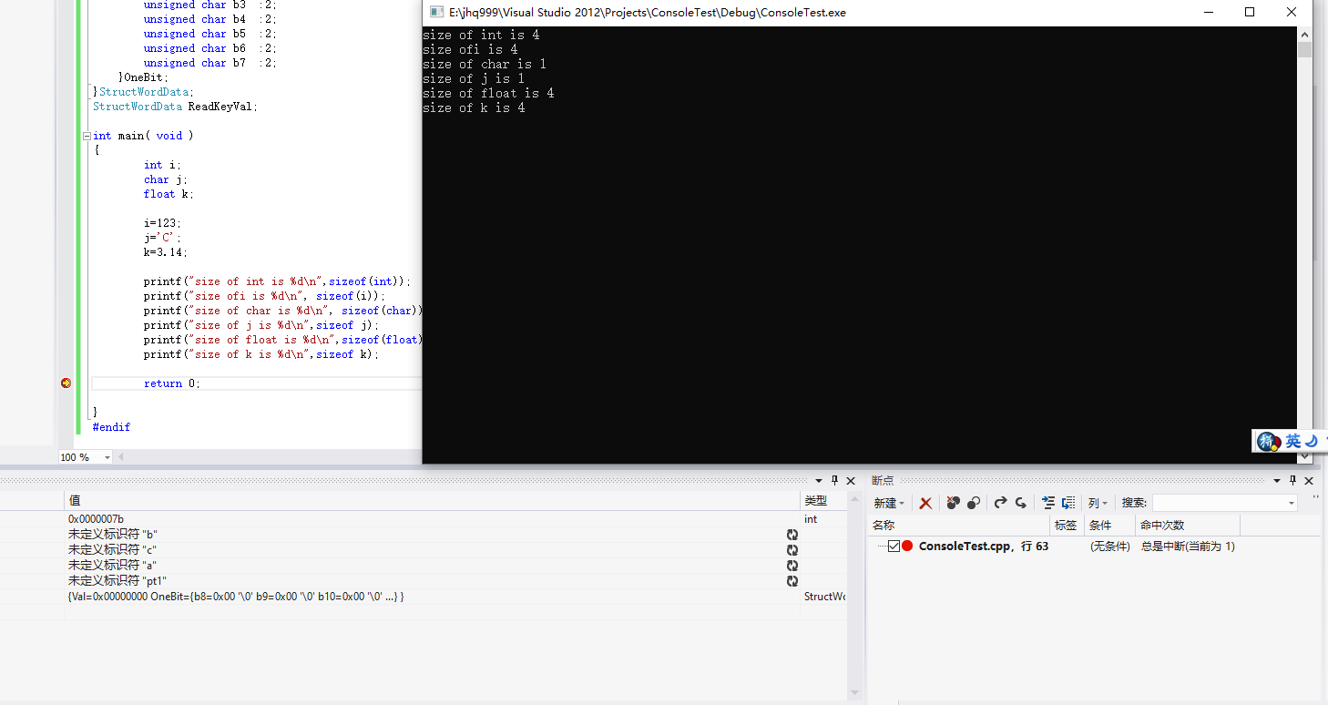The image size is (1328, 705).
Task: Click the ConsoleTest.exe console window title icon
Action: pos(436,13)
